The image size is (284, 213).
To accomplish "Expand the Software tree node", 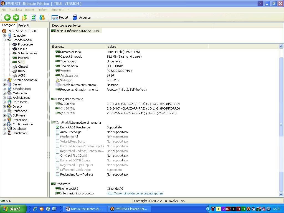I will click(4, 116).
